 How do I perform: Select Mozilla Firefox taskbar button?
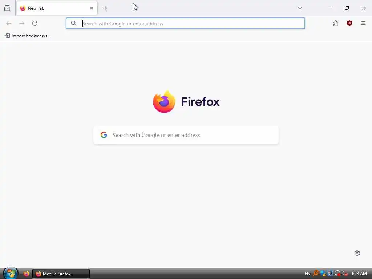click(61, 274)
